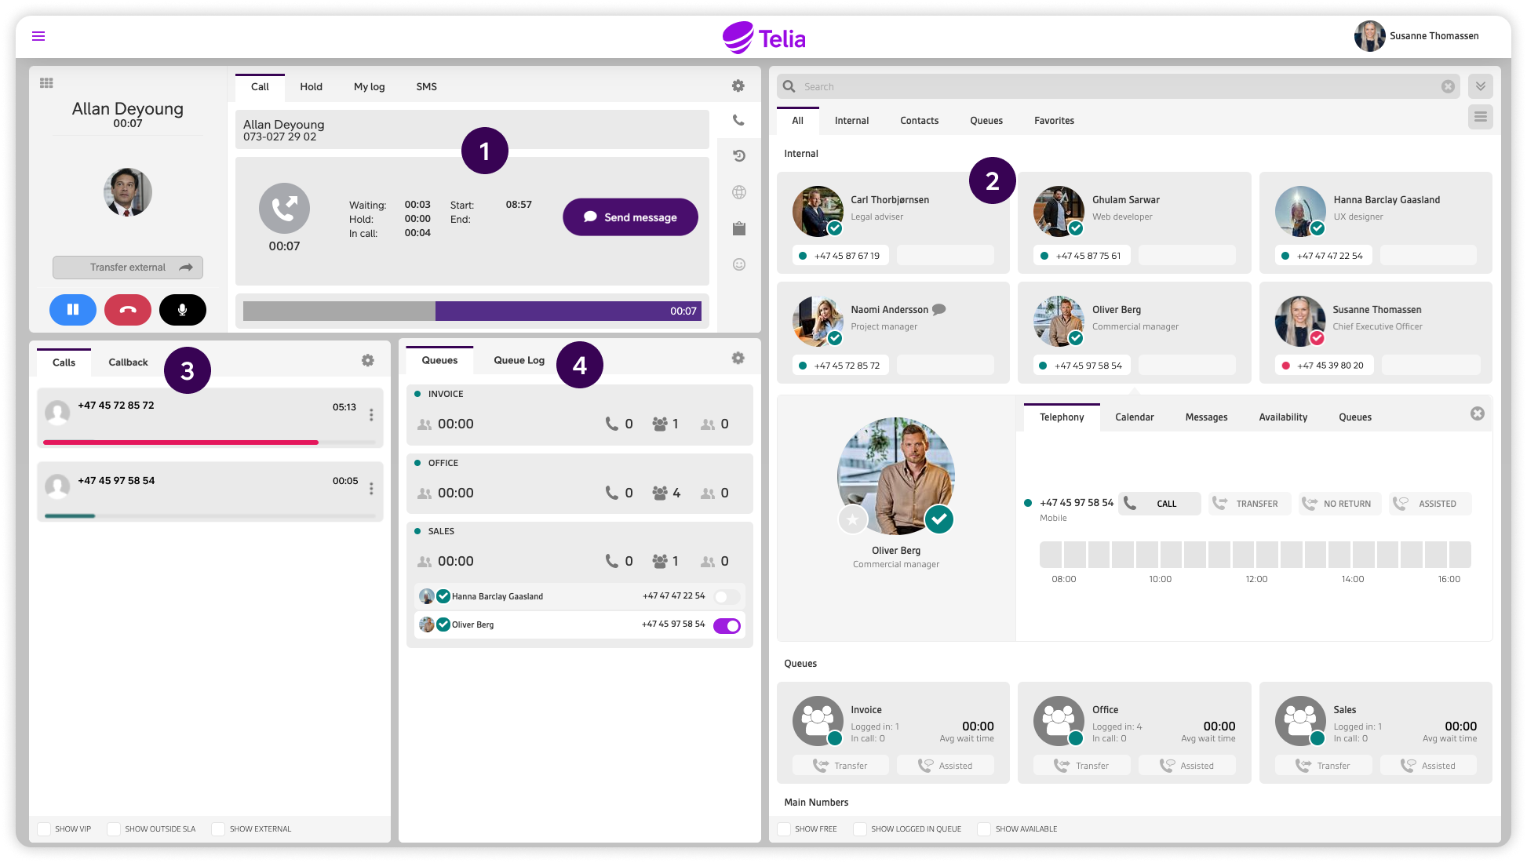Open the dial pad grid icon
1527x863 pixels.
[x=46, y=83]
